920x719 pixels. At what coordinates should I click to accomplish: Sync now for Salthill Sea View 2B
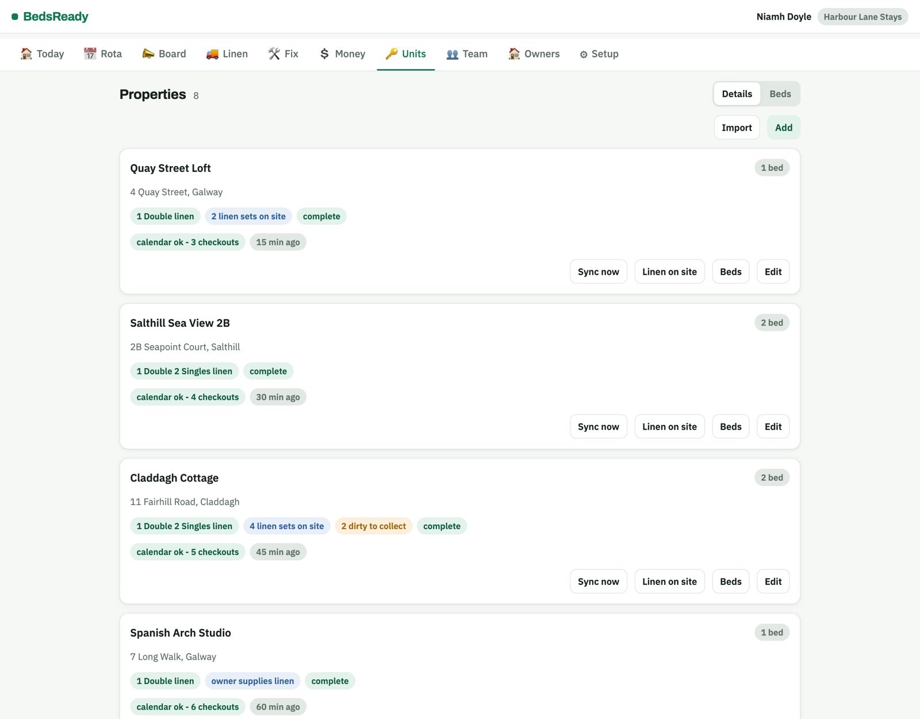tap(599, 426)
